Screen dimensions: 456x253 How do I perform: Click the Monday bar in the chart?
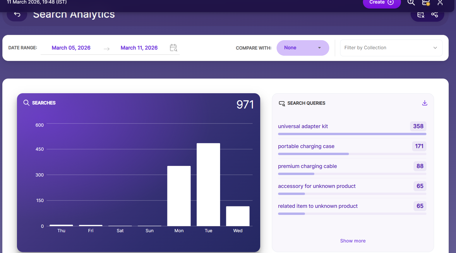[179, 196]
